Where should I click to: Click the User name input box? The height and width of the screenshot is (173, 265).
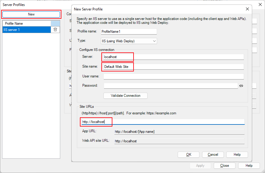coord(173,77)
